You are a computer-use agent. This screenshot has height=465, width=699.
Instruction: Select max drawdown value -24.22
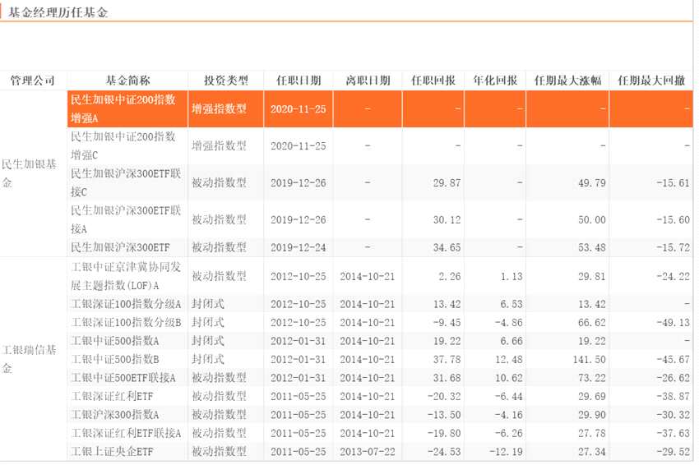click(x=673, y=277)
